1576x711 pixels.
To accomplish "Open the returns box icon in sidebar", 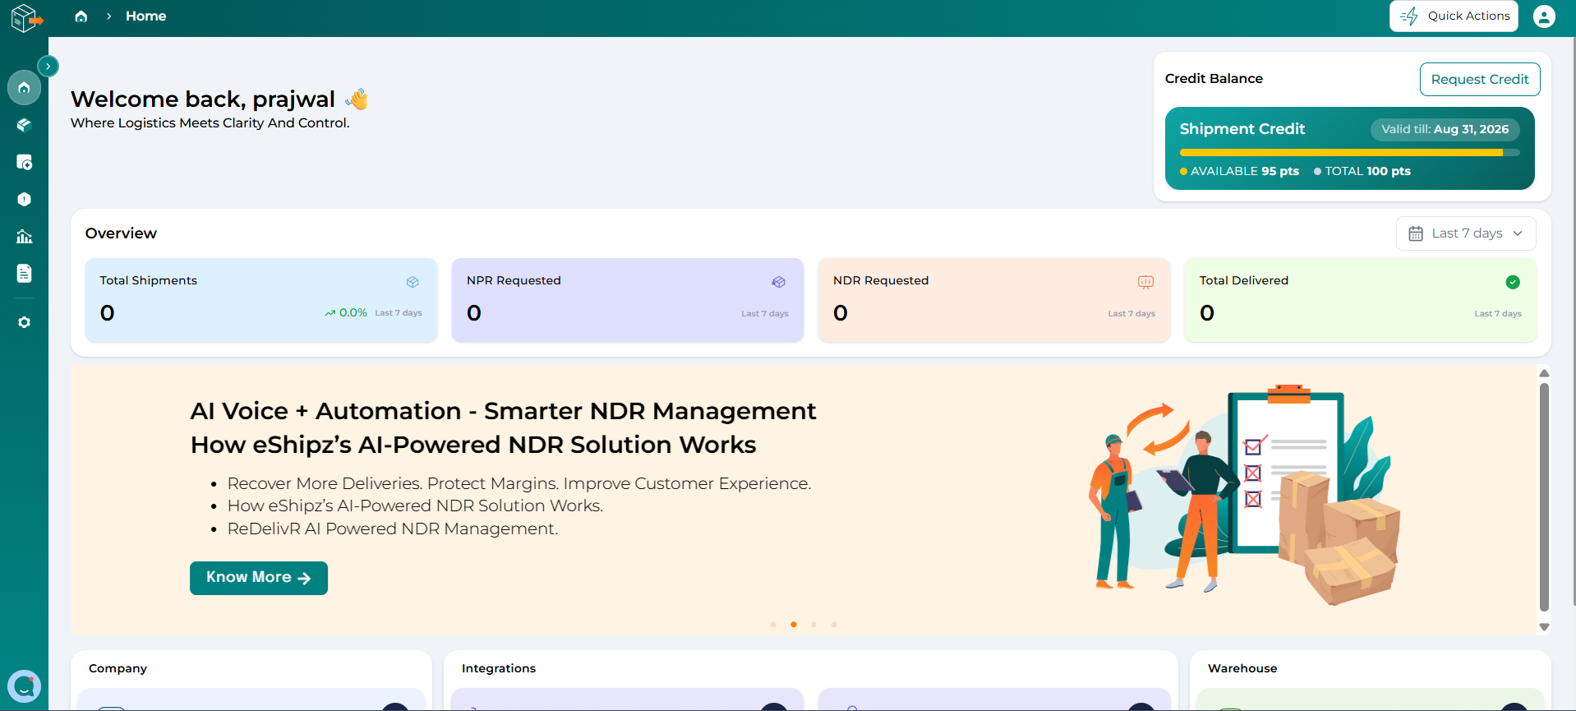I will (x=24, y=162).
